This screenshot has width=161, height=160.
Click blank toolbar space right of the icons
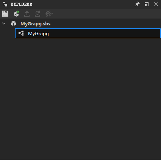point(106,14)
